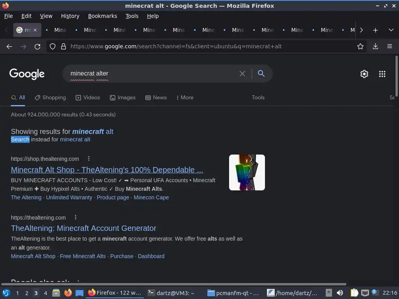
Task: Open Google search Tools filter
Action: pos(258,98)
